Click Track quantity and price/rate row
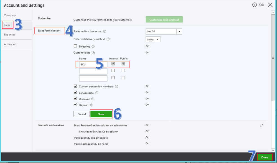This screenshot has width=277, height=163. click(91, 138)
